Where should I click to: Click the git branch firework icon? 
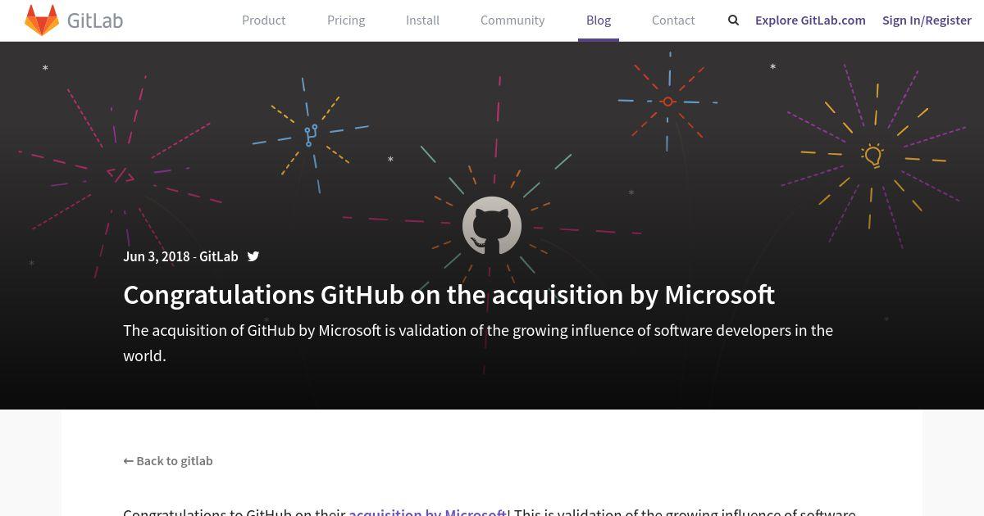[311, 136]
